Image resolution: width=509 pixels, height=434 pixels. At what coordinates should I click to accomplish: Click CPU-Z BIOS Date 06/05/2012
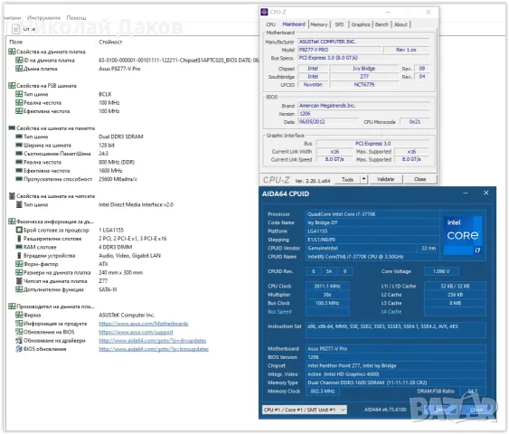[328, 122]
